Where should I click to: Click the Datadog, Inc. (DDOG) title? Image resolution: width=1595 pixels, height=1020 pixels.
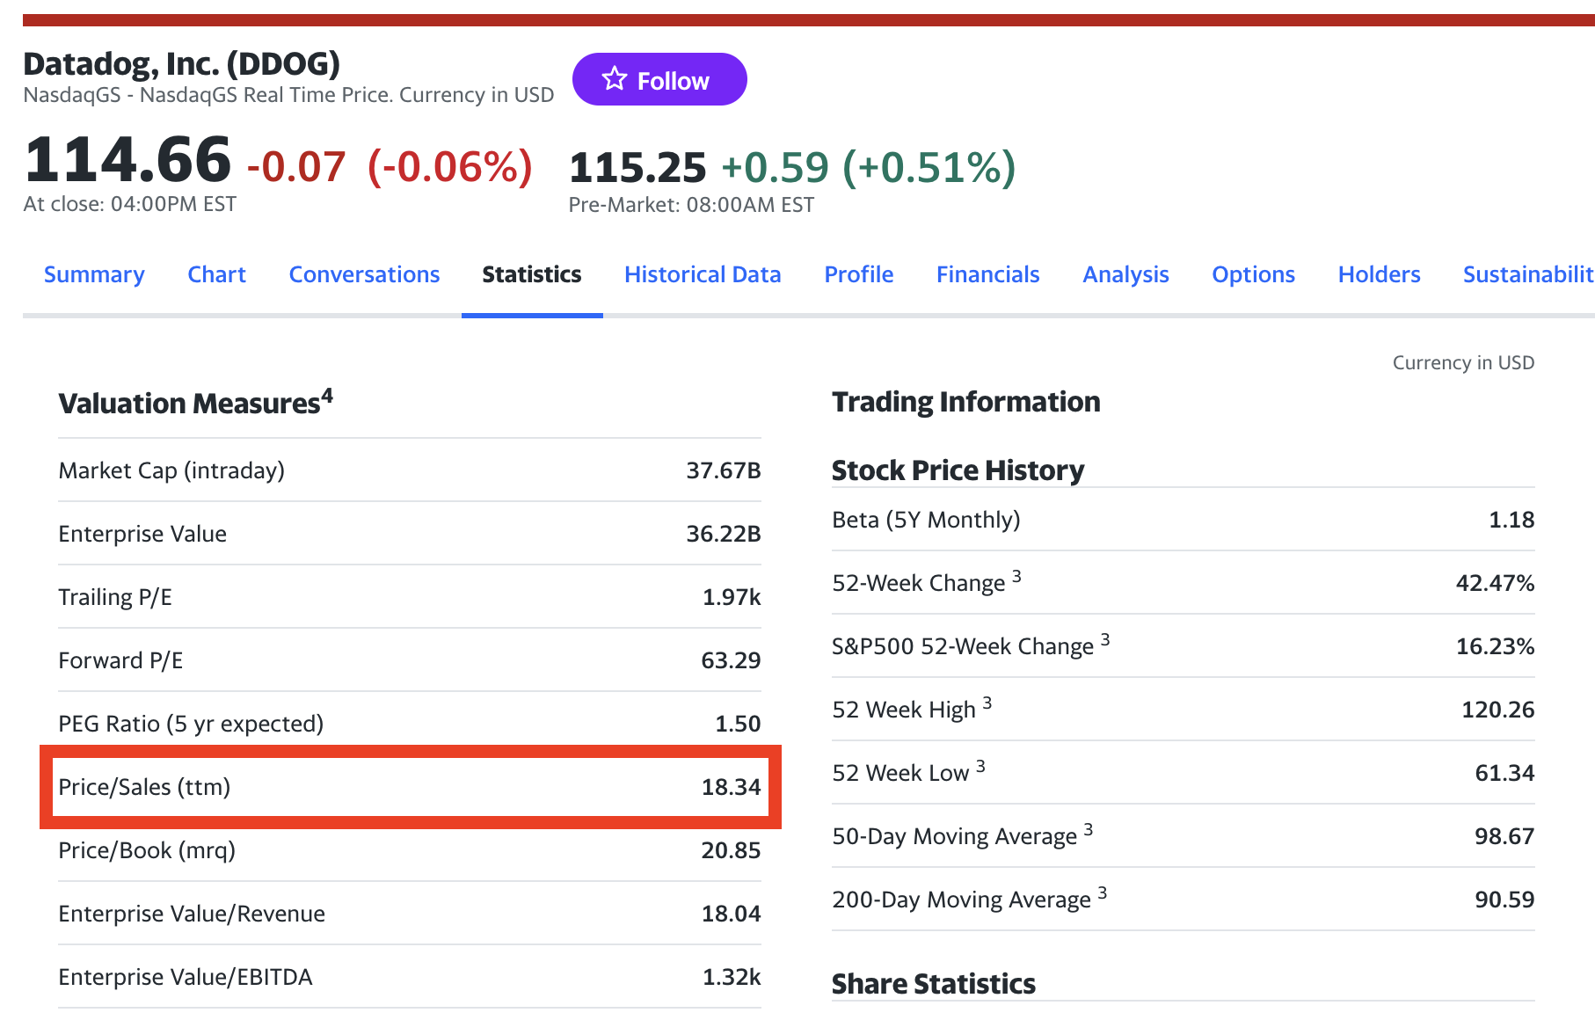[x=182, y=63]
